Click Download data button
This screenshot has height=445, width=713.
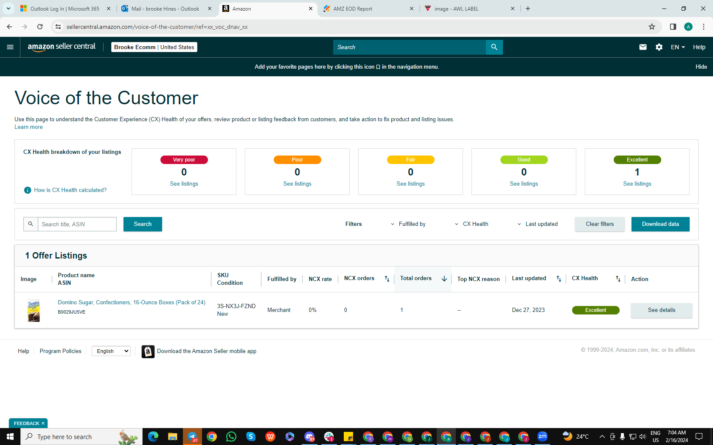click(660, 224)
